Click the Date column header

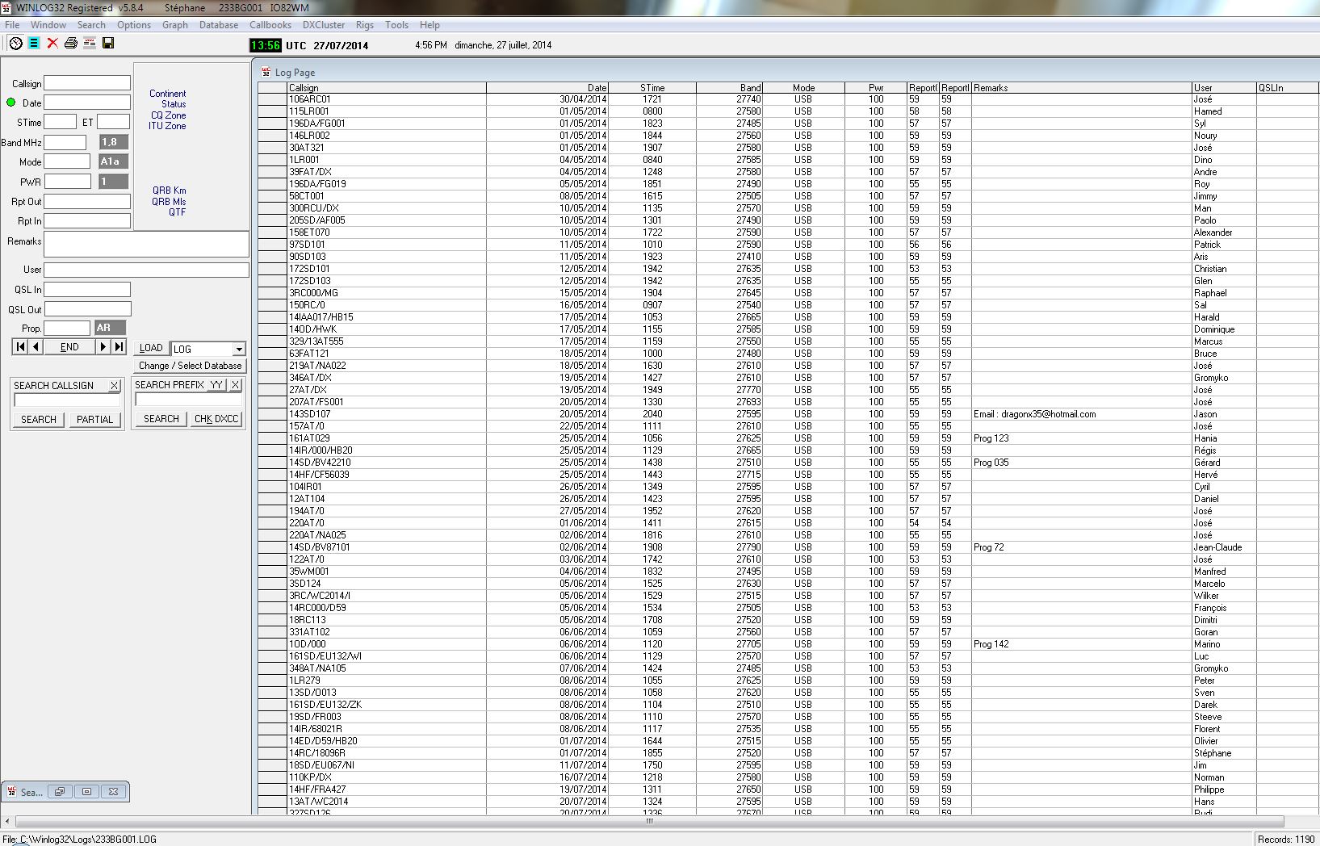tap(547, 88)
